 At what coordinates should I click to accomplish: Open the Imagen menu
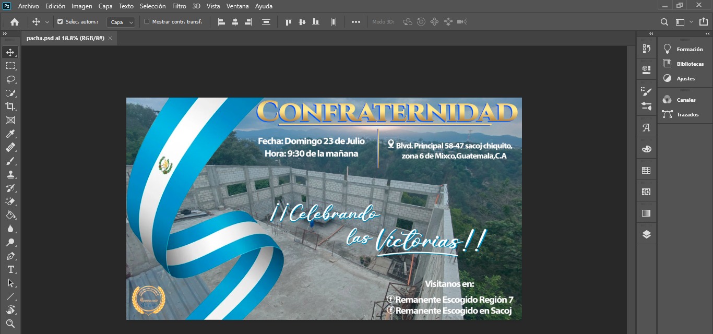coord(82,6)
